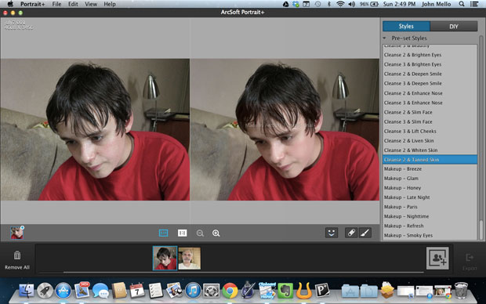The image size is (486, 304).
Task: Apply Cleanse 3 & Slim Face style
Action: (x=430, y=121)
